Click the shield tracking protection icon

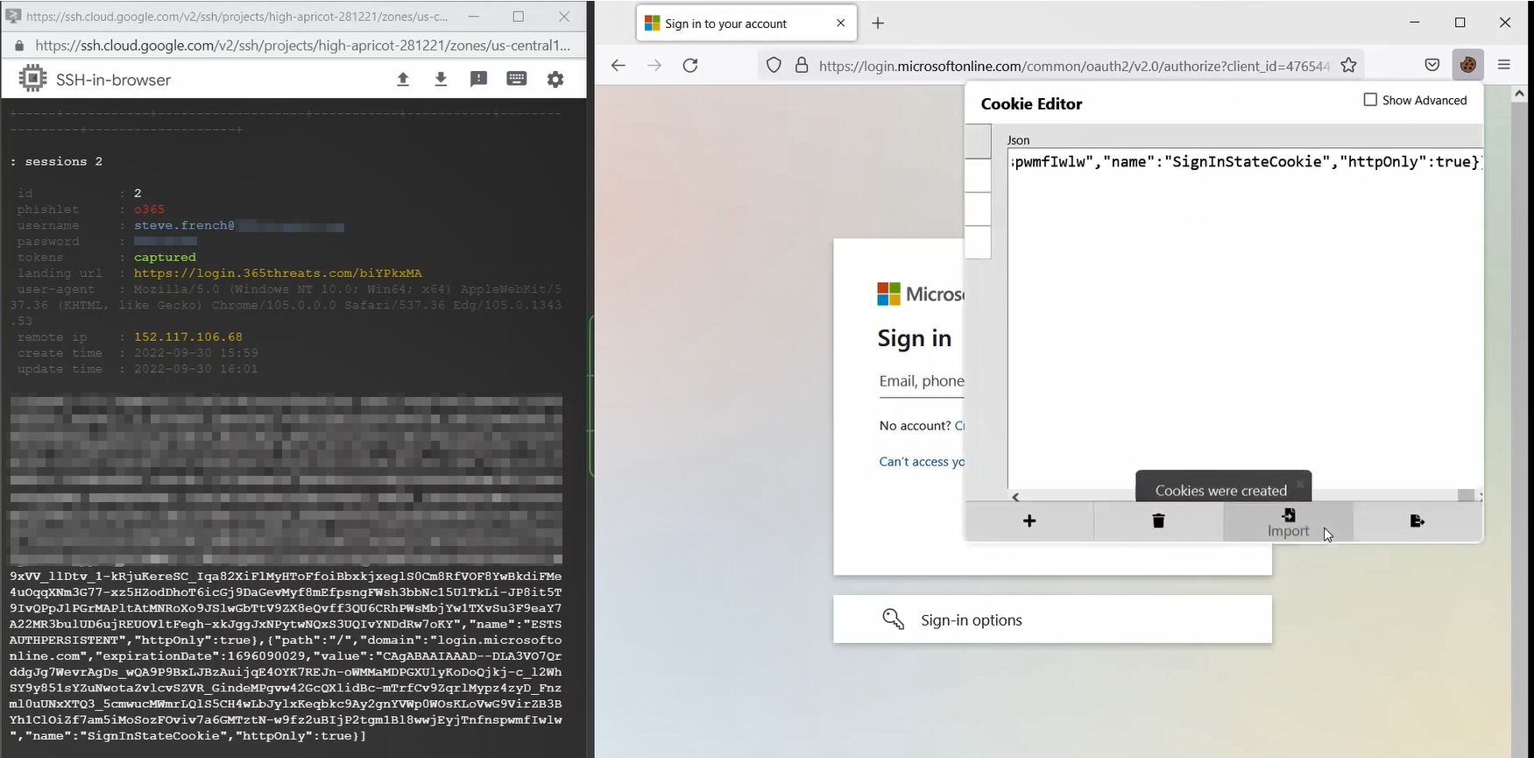[x=774, y=65]
